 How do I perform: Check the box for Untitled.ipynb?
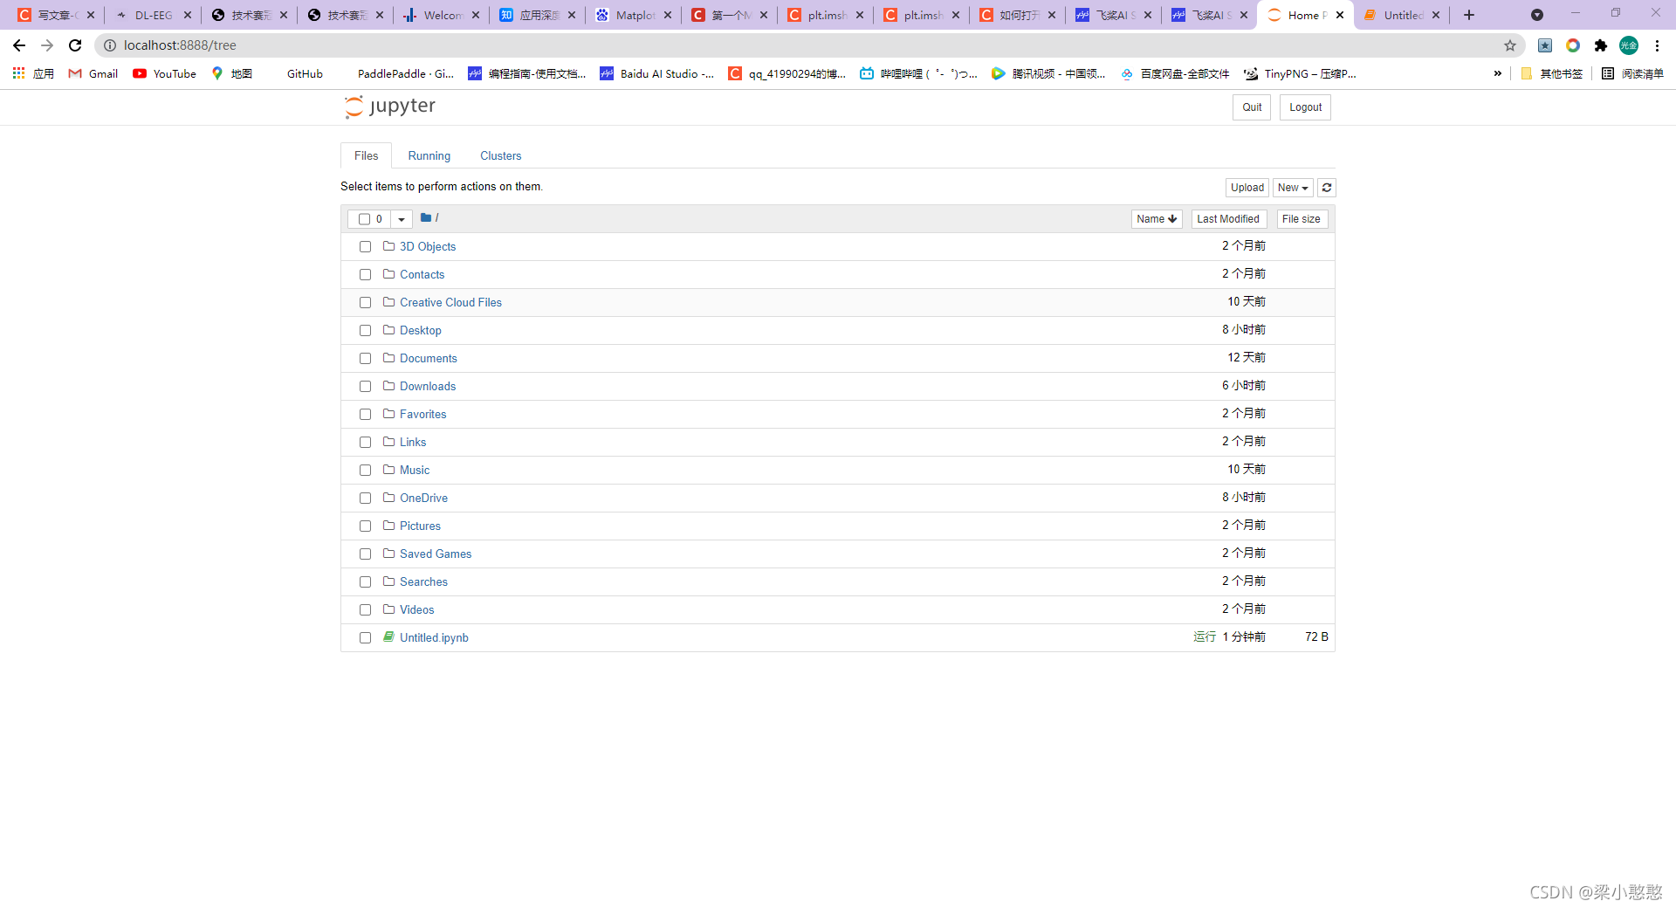(x=365, y=638)
